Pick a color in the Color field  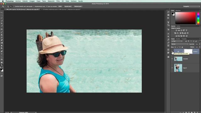185,18
